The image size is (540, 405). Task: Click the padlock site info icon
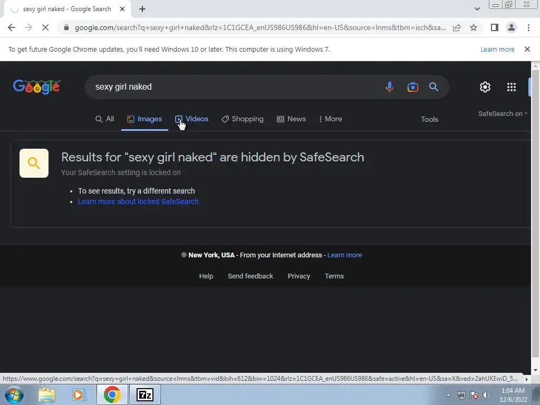[66, 27]
